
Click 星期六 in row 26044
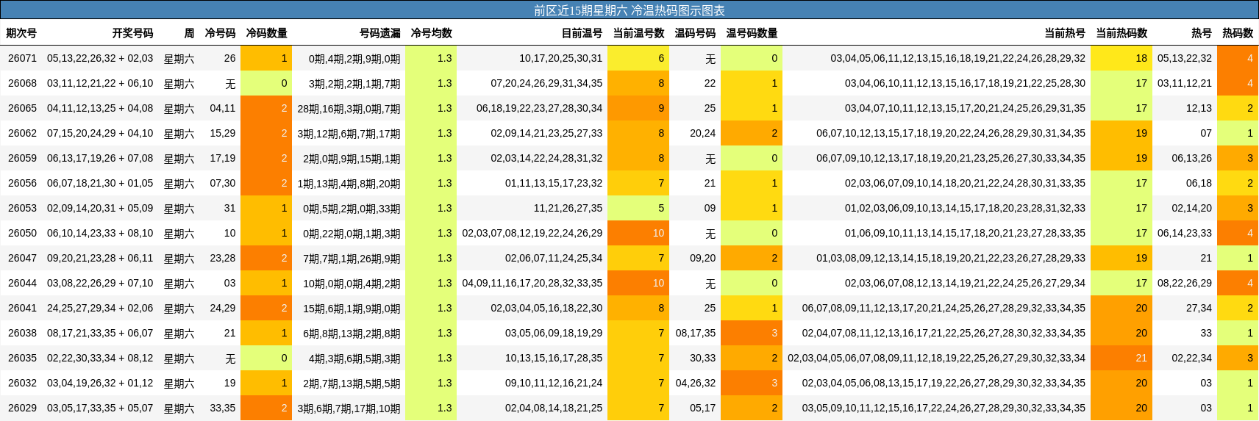click(x=179, y=283)
